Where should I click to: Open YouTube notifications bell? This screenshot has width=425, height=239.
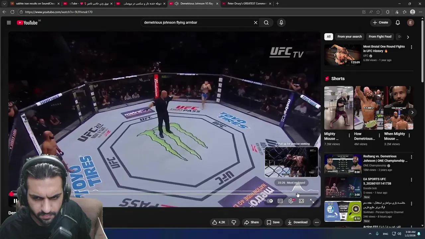398,23
